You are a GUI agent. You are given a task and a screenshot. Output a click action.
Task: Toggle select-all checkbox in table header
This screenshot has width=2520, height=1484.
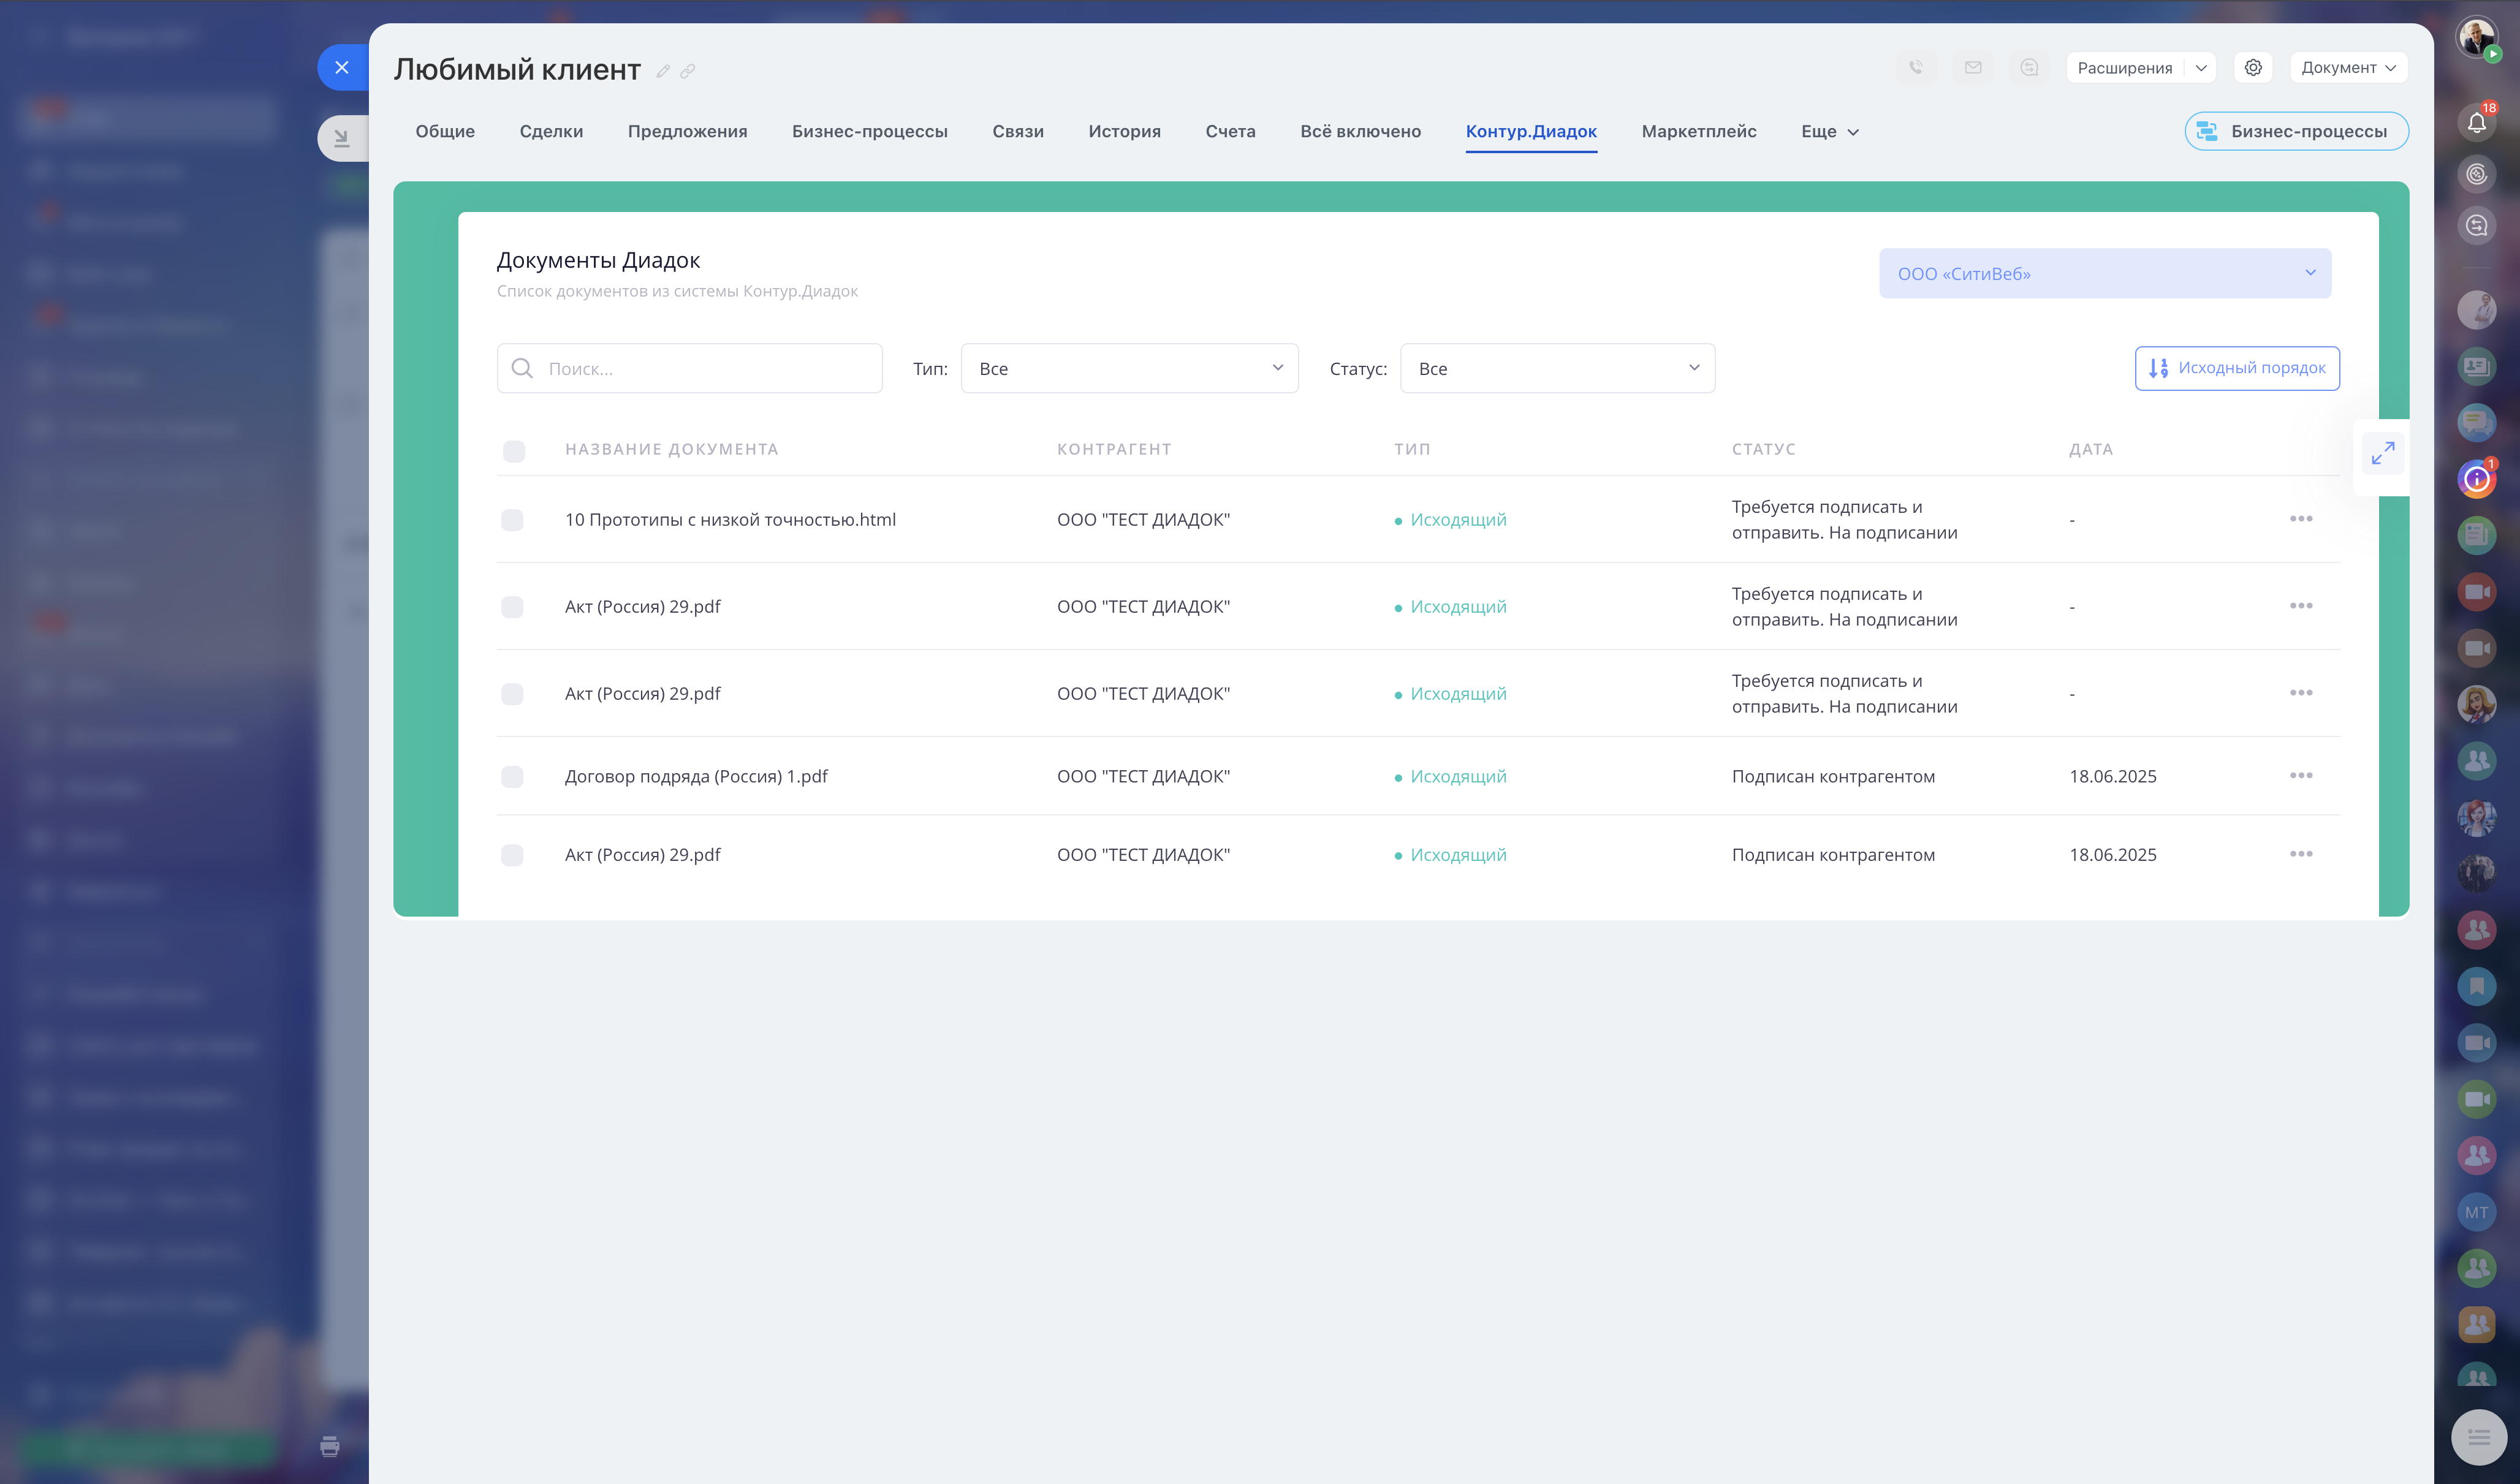(514, 451)
